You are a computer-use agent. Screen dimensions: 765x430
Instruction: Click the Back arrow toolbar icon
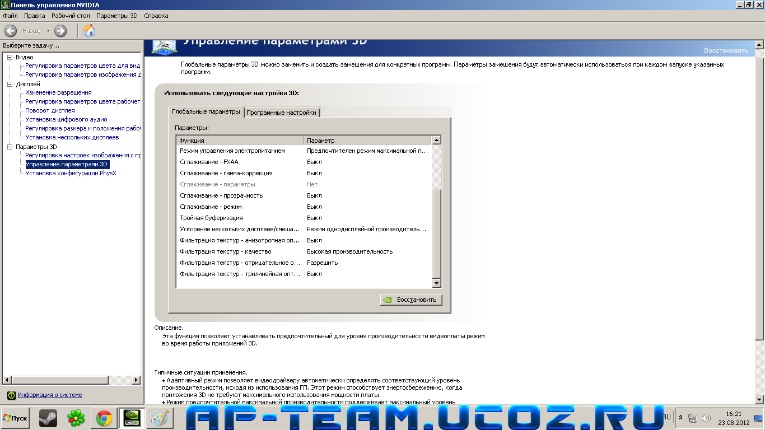pos(10,31)
